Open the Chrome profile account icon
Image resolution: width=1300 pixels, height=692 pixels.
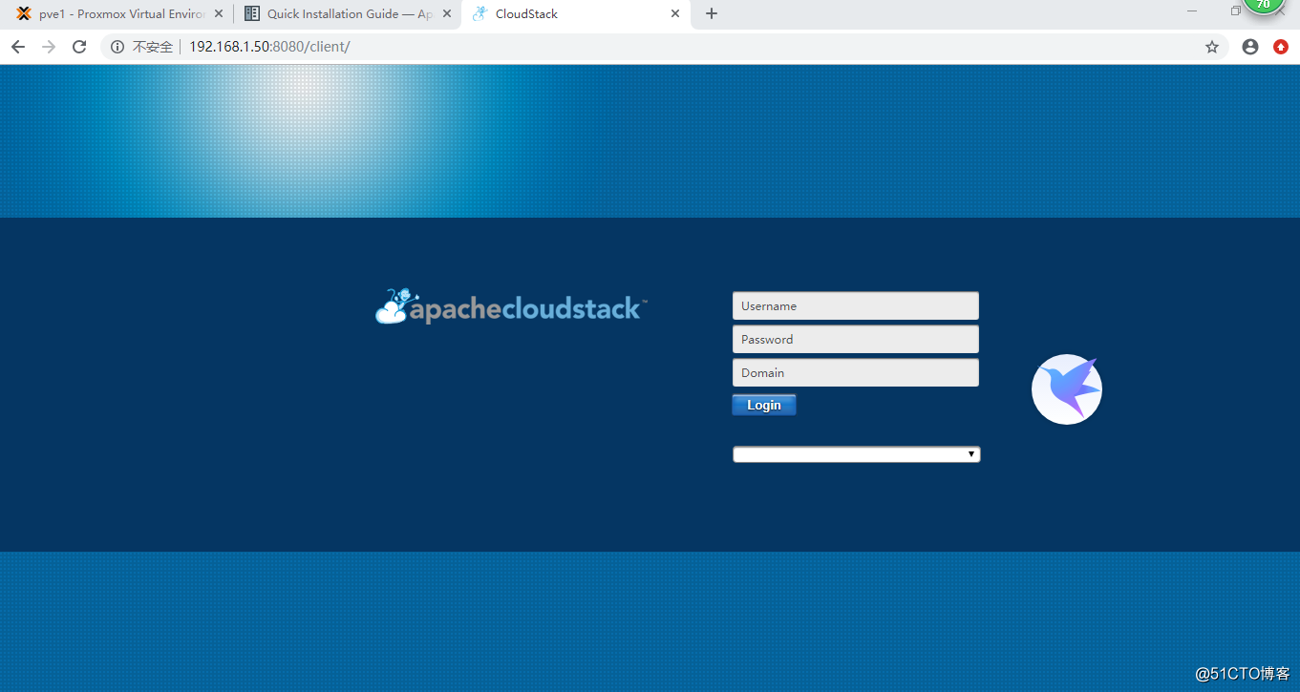(x=1250, y=47)
